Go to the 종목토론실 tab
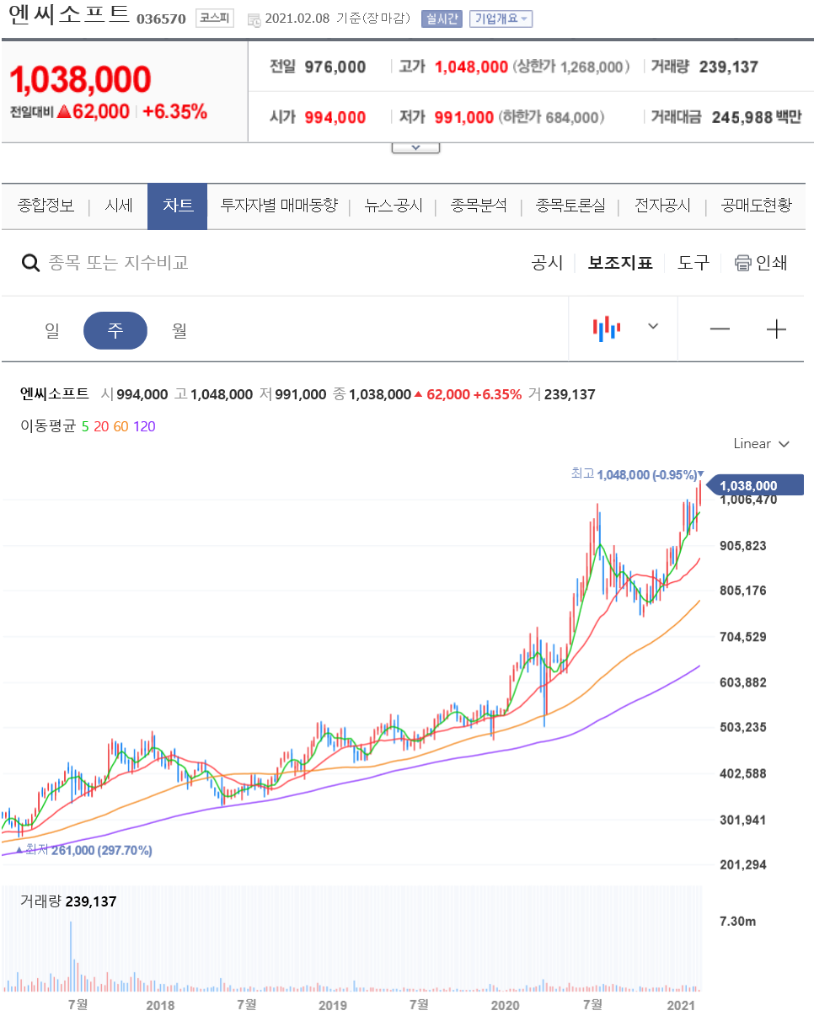The width and height of the screenshot is (814, 1032). [x=570, y=206]
